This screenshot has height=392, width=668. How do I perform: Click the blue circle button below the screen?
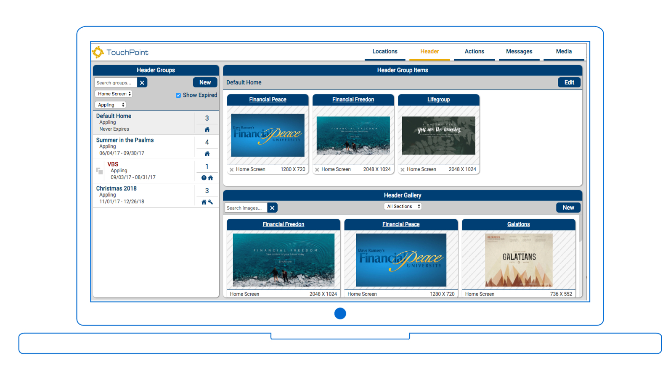click(x=340, y=313)
